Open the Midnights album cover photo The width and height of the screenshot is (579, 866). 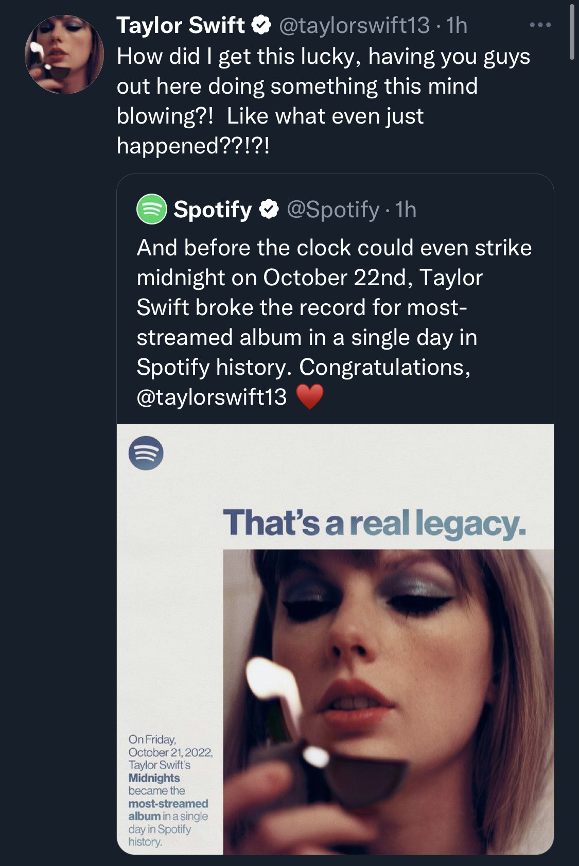388,701
